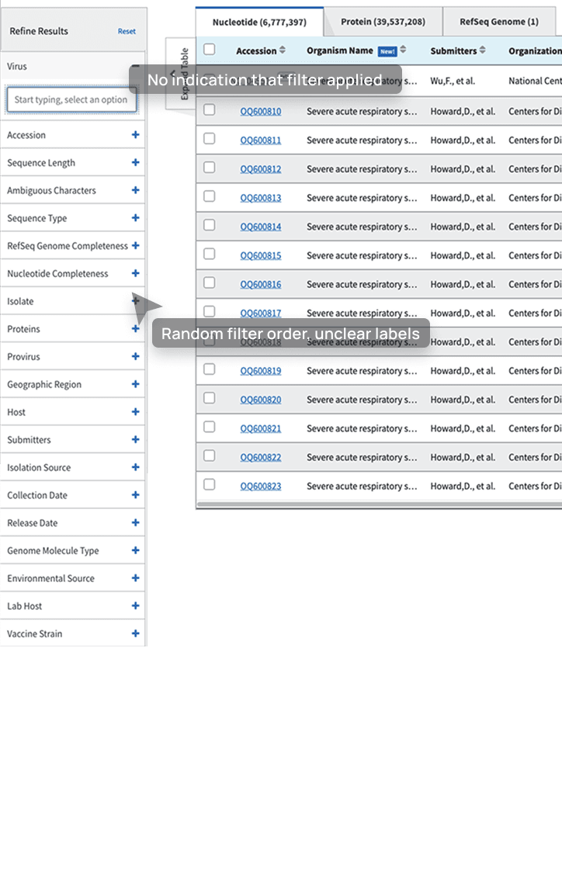Open accession link OQ600823
Image resolution: width=562 pixels, height=887 pixels.
[x=260, y=487]
